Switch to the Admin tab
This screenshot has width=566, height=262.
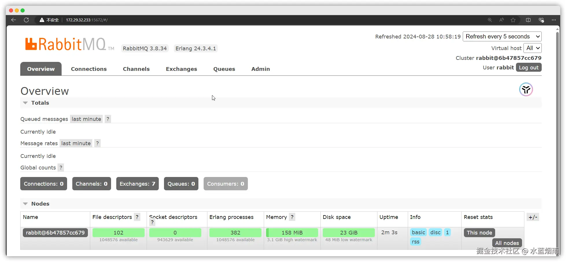pyautogui.click(x=261, y=69)
